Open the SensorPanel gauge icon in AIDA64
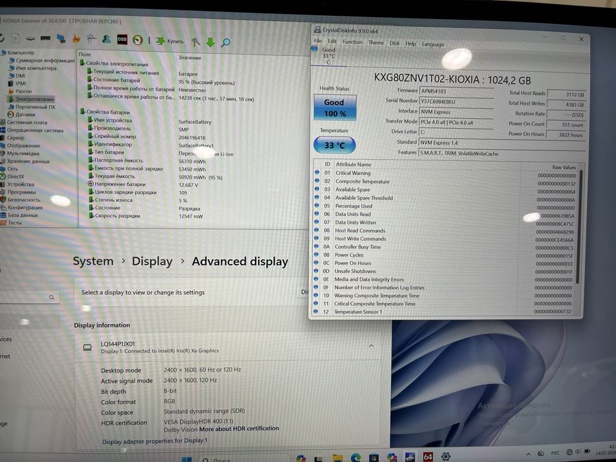Screen dimensions: 616x462 tap(137, 40)
